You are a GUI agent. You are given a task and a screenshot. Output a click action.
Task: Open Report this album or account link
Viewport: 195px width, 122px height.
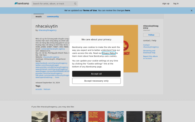pyautogui.click(x=150, y=57)
